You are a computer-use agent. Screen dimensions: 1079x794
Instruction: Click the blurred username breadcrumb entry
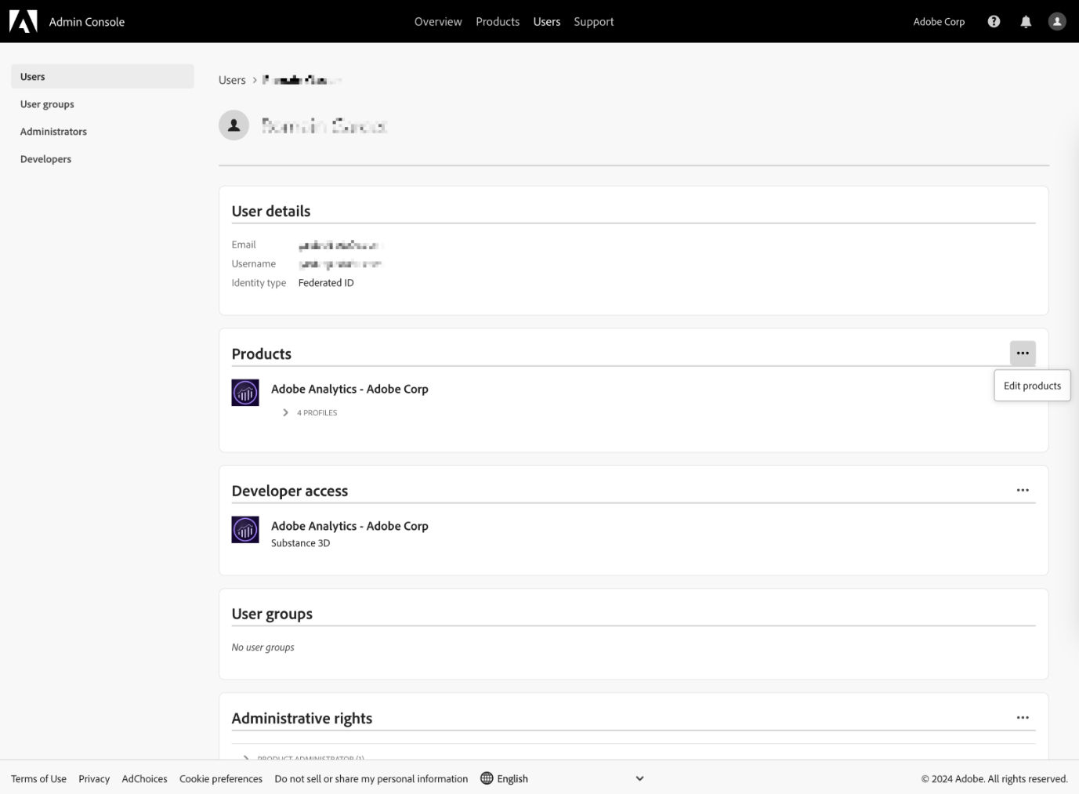pos(302,80)
